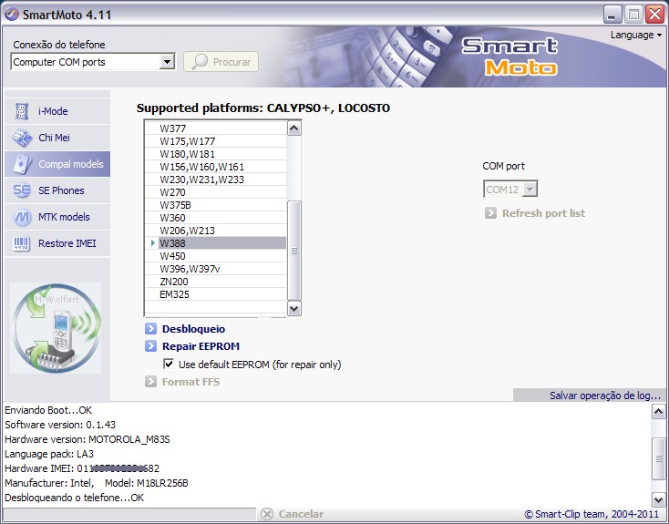
Task: Select the Restore IMEI barcode icon
Action: [x=22, y=243]
